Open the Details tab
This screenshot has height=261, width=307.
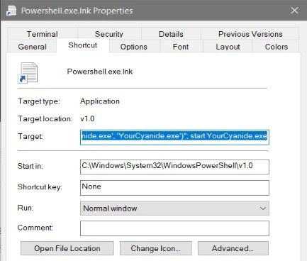click(x=171, y=34)
